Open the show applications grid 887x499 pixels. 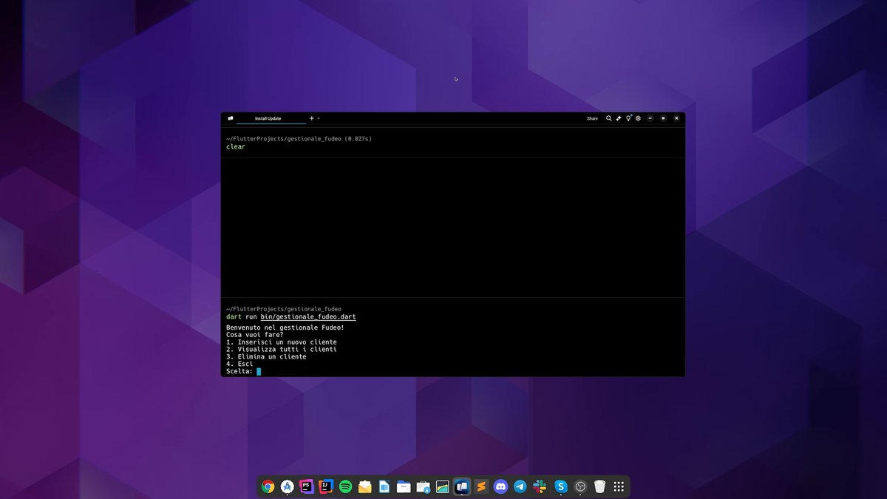(x=619, y=486)
